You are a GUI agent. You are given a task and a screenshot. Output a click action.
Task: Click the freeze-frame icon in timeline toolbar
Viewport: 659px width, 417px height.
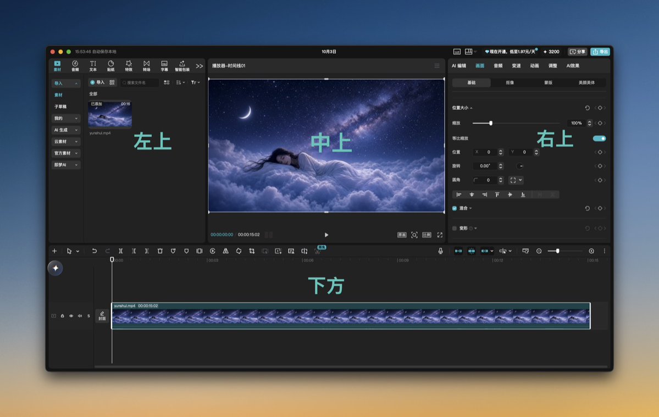click(x=199, y=251)
